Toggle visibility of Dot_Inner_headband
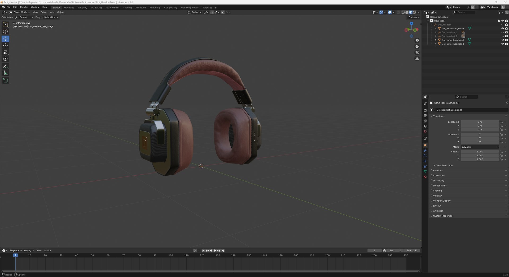The height and width of the screenshot is (277, 509). (x=502, y=40)
